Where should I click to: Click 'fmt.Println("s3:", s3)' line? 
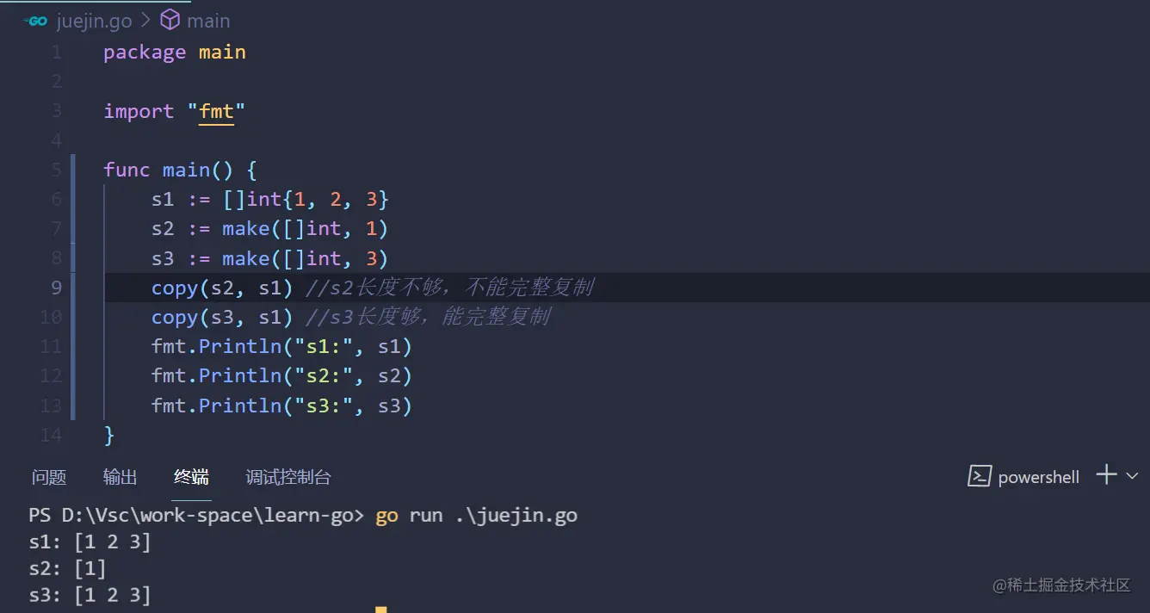pos(282,406)
